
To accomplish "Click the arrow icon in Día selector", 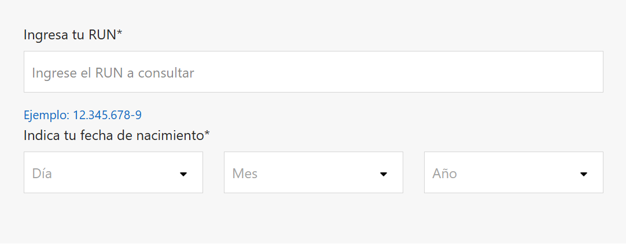I will [183, 174].
